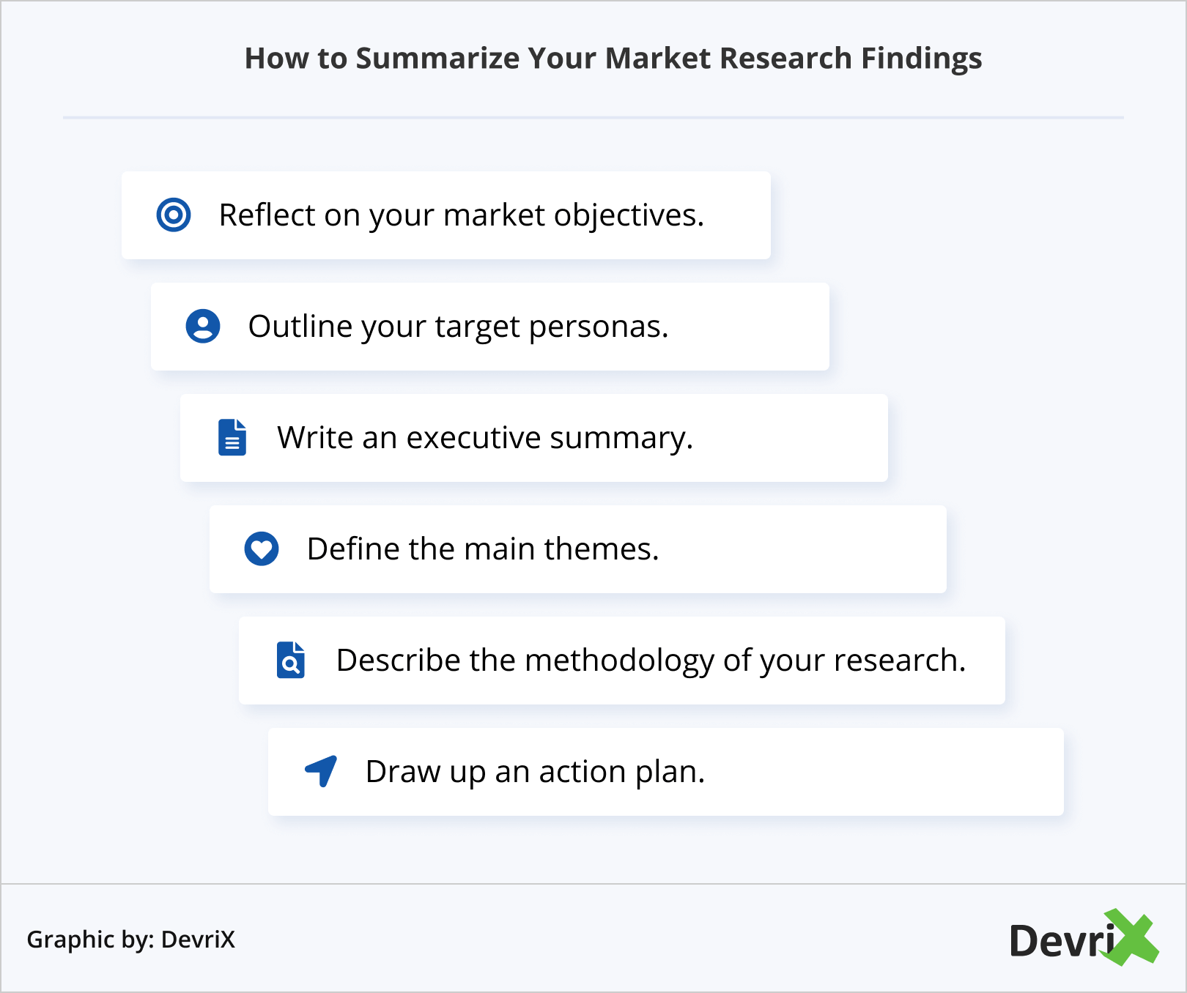Click the word 'Summarize' in the title

pyautogui.click(x=437, y=59)
